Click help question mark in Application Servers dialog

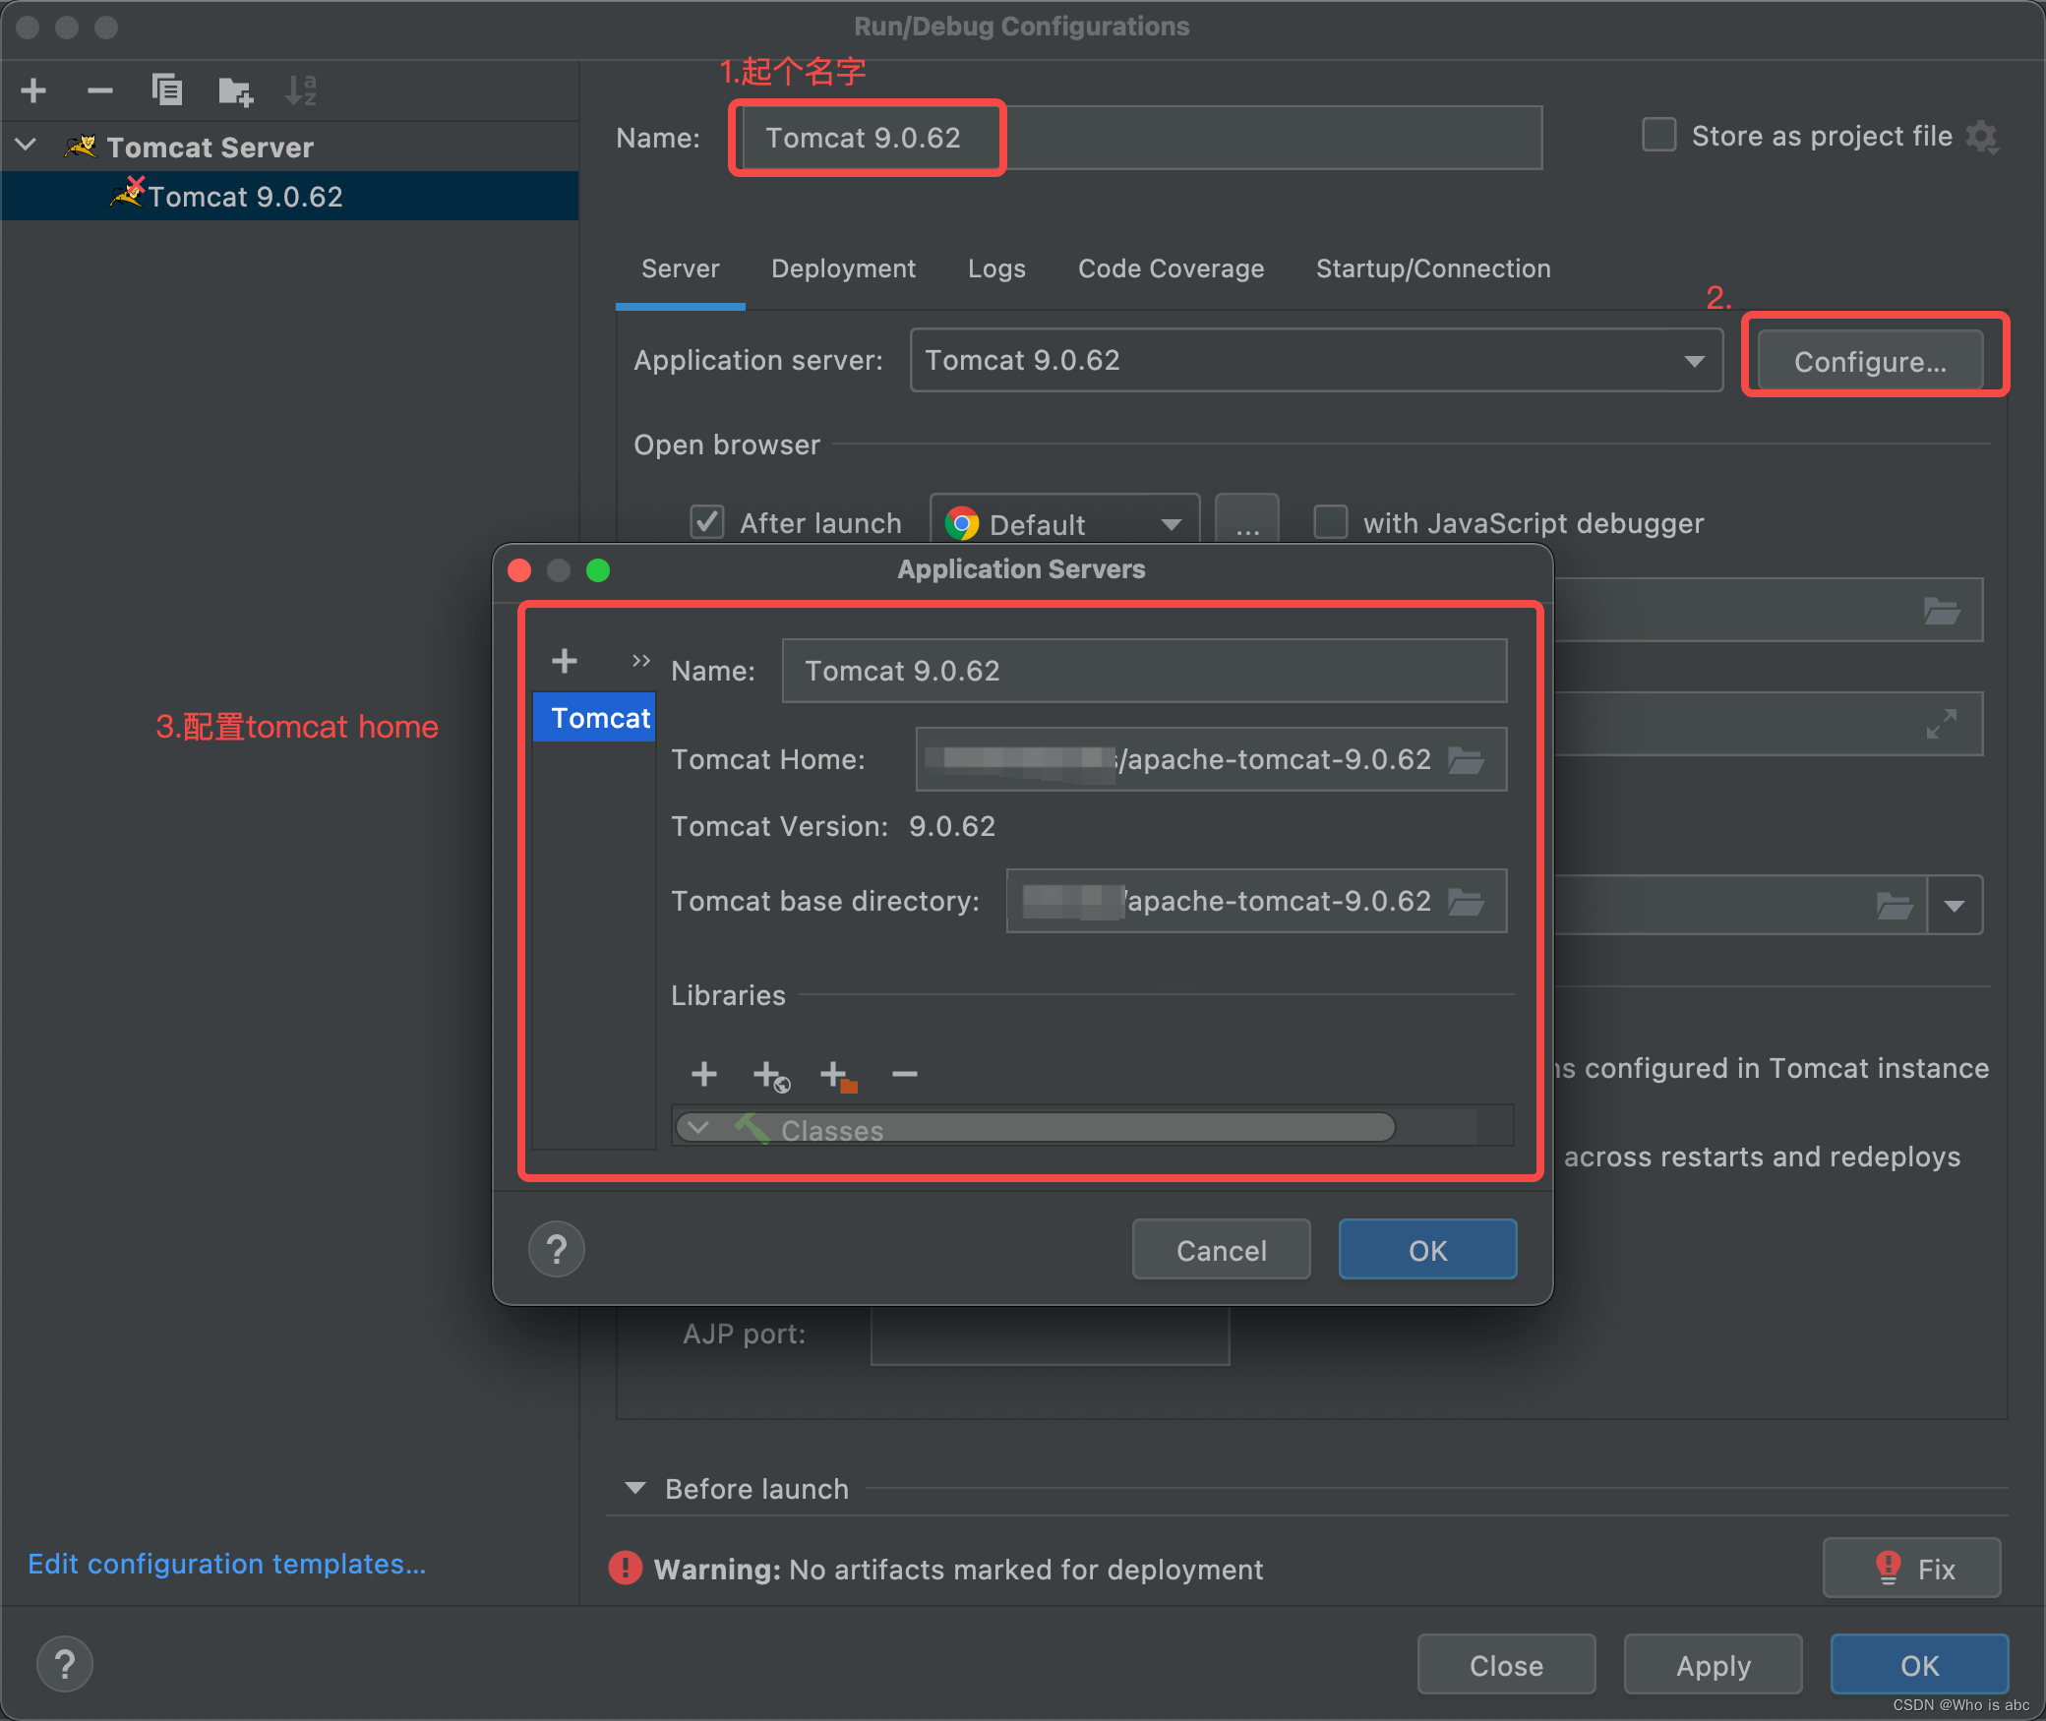[x=557, y=1250]
